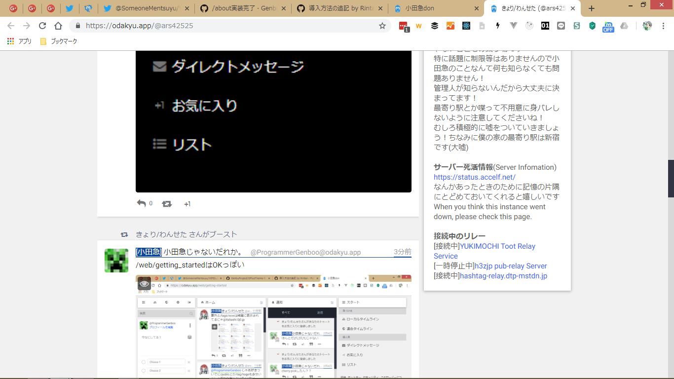Click the LINE extension icon
The height and width of the screenshot is (379, 674).
(x=561, y=26)
